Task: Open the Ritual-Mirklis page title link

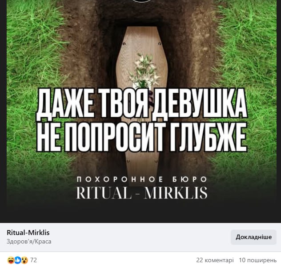Action: click(28, 233)
